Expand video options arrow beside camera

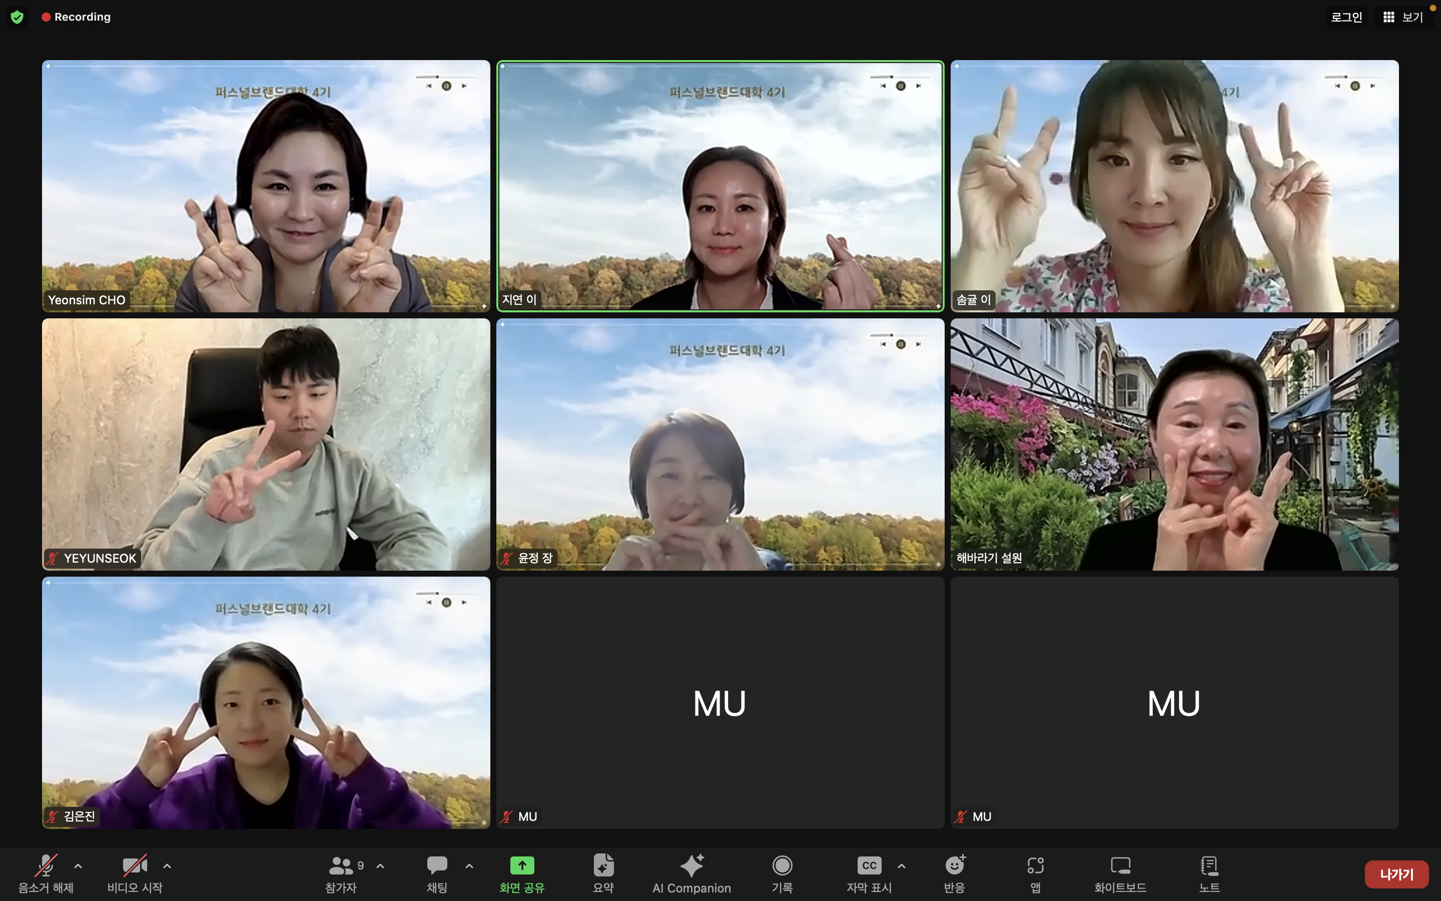pos(167,866)
